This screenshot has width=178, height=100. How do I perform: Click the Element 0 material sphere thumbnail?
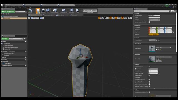(x=152, y=59)
